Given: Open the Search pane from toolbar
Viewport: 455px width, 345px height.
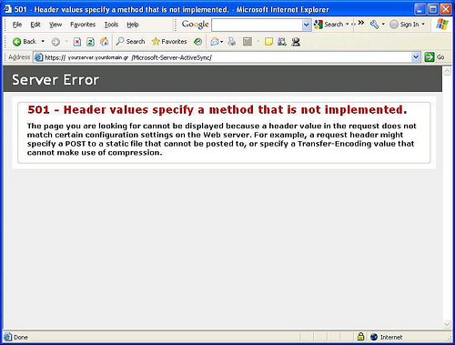Looking at the screenshot, I should pyautogui.click(x=130, y=41).
